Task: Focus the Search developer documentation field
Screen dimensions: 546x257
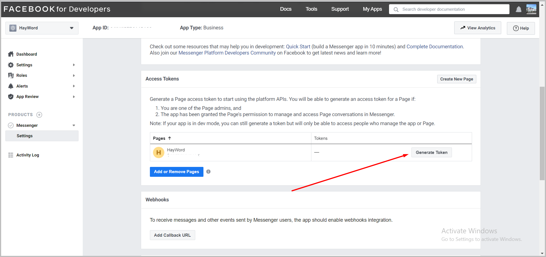Action: [x=449, y=9]
